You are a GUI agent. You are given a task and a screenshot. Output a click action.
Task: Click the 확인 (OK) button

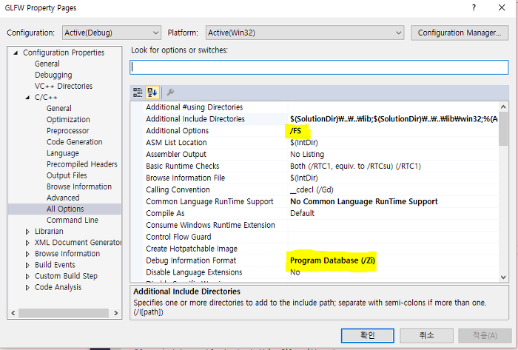pyautogui.click(x=367, y=335)
